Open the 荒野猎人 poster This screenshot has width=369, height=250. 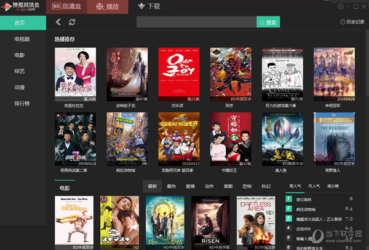coord(334,139)
